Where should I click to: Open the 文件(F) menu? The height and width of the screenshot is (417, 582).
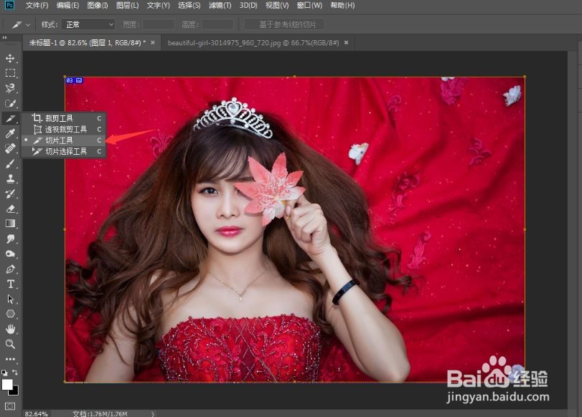point(37,5)
